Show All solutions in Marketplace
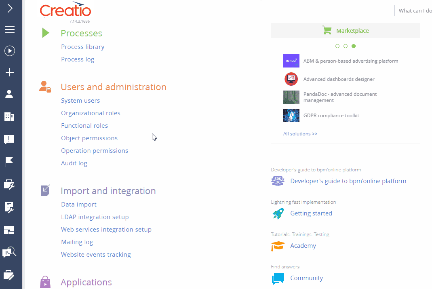The image size is (432, 289). point(300,134)
